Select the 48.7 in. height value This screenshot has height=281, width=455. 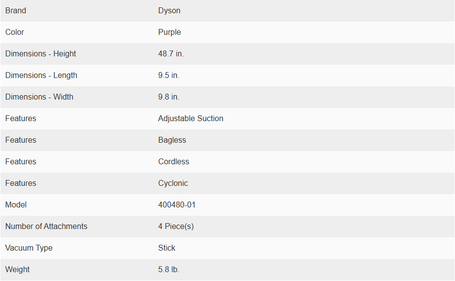[x=171, y=54]
